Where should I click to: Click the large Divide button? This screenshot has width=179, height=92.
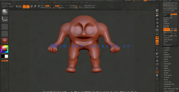167,15
